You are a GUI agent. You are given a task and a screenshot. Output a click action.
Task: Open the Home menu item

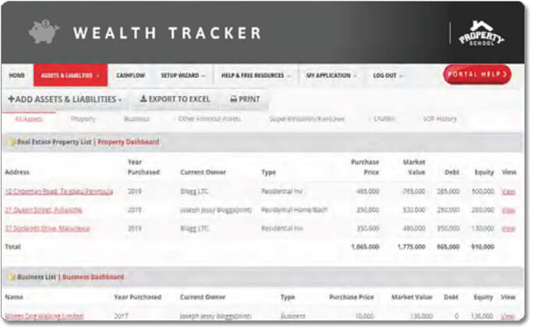(17, 75)
